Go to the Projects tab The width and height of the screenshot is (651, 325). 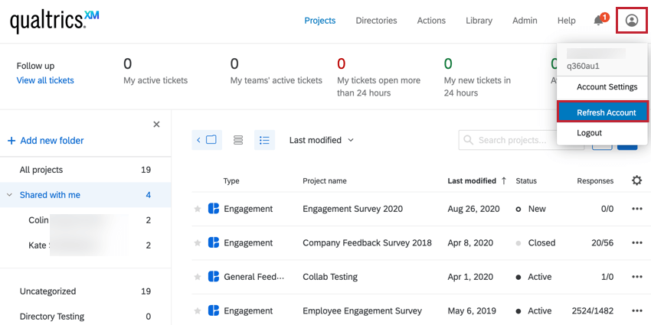point(319,21)
